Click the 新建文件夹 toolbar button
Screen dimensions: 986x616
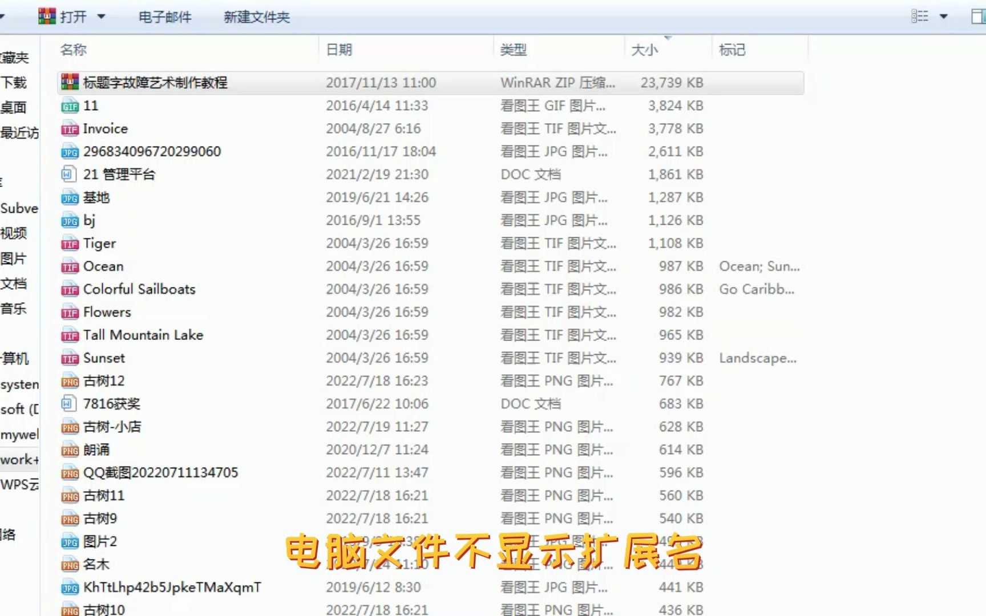coord(257,17)
